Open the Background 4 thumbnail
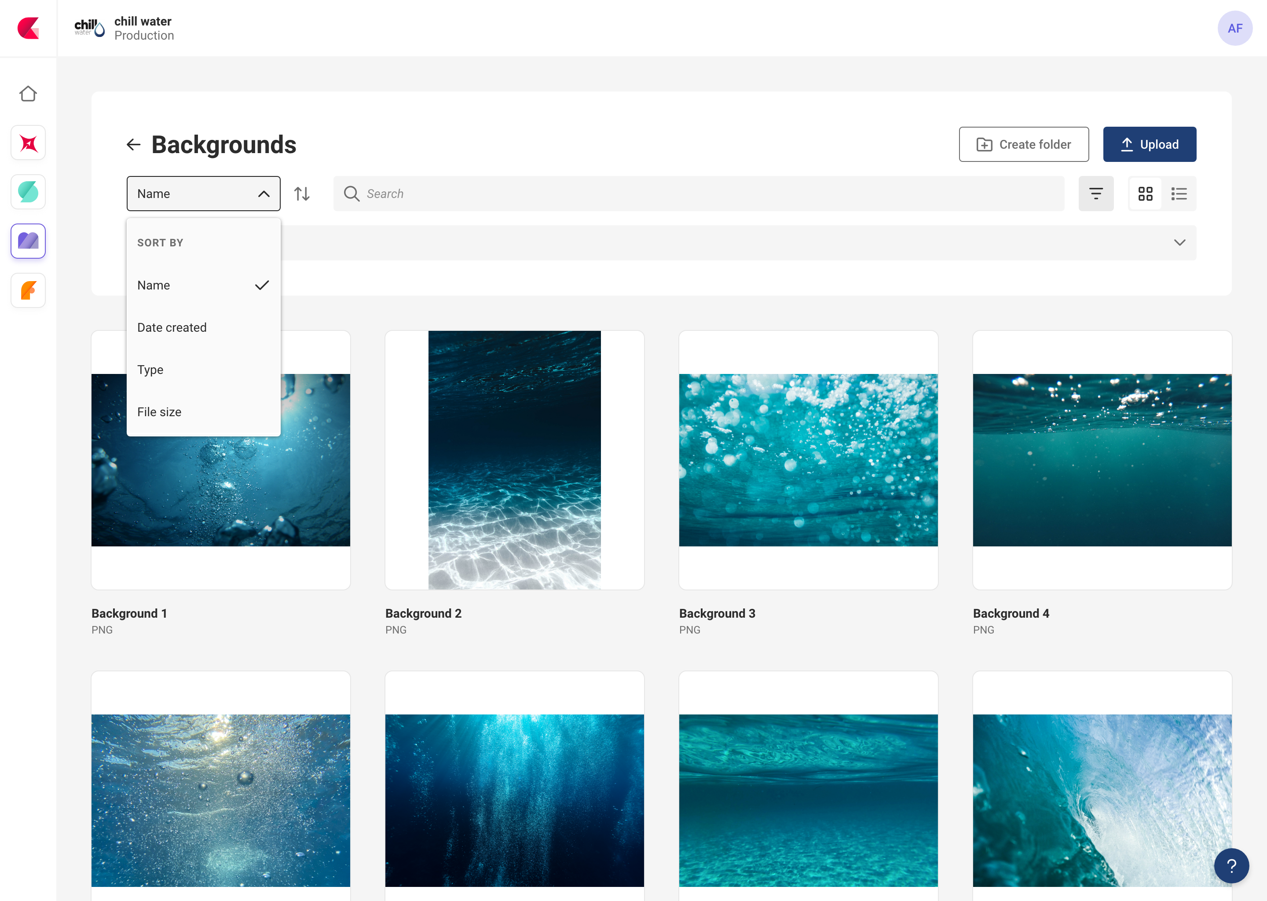The width and height of the screenshot is (1267, 901). pos(1102,460)
